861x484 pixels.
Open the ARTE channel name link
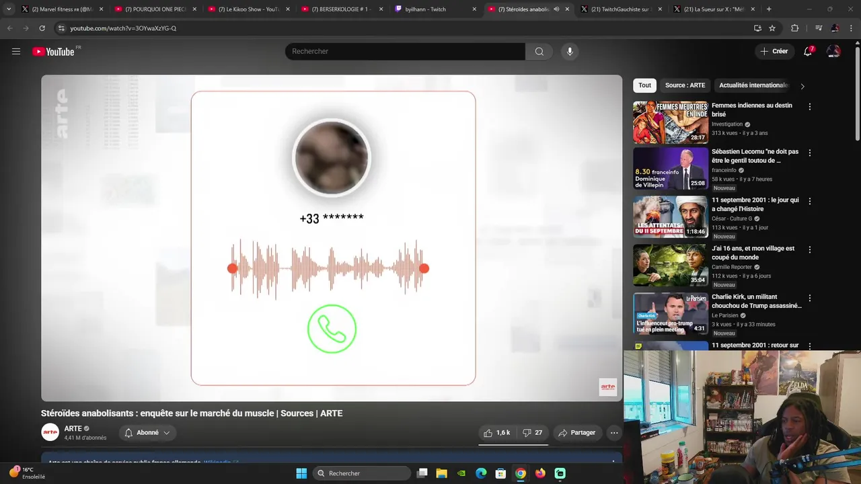point(73,428)
